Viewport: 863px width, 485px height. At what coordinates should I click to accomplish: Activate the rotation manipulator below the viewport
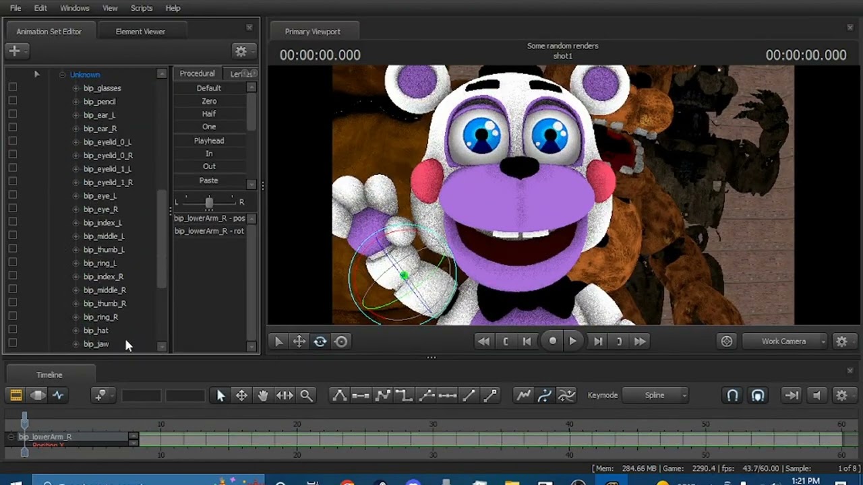(x=320, y=342)
